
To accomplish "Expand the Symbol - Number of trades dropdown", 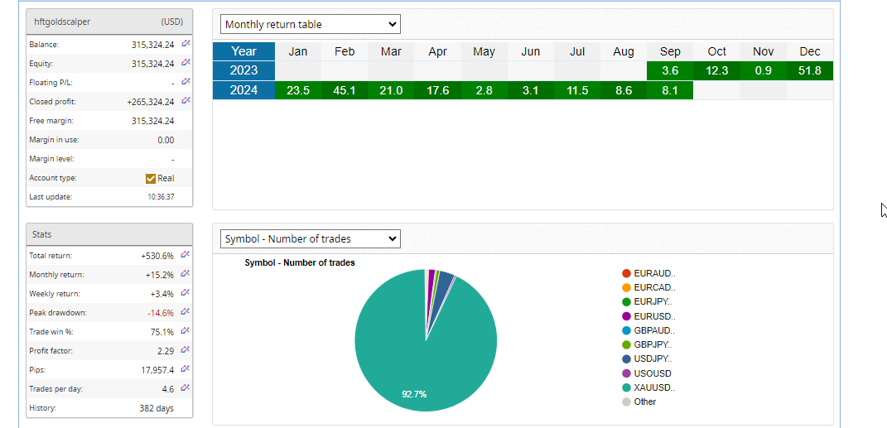I will (x=311, y=239).
